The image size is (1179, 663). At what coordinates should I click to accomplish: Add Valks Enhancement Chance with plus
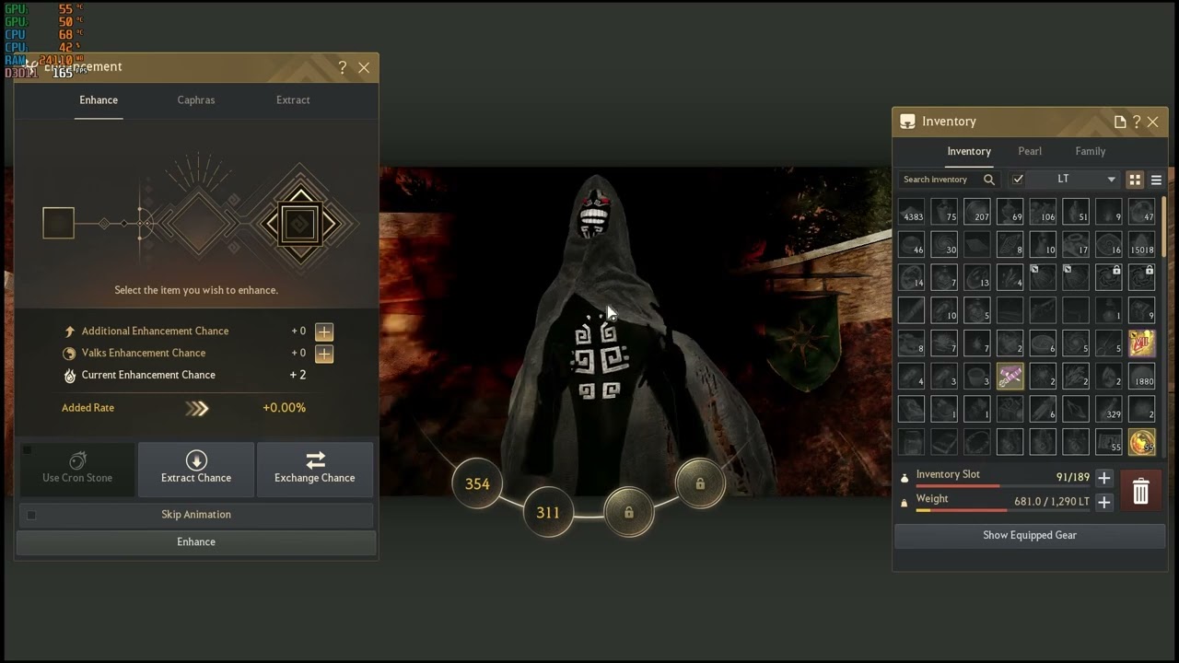click(x=324, y=354)
